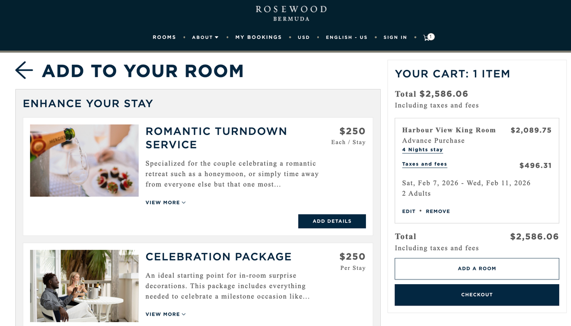Expand View More for Celebration Package
571x326 pixels.
pos(166,314)
